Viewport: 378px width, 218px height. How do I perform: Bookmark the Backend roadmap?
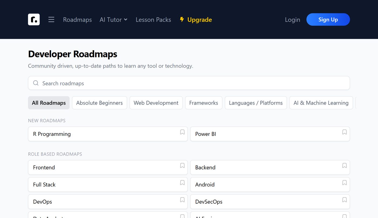pos(345,166)
